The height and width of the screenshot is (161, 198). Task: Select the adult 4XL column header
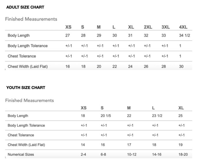183,27
